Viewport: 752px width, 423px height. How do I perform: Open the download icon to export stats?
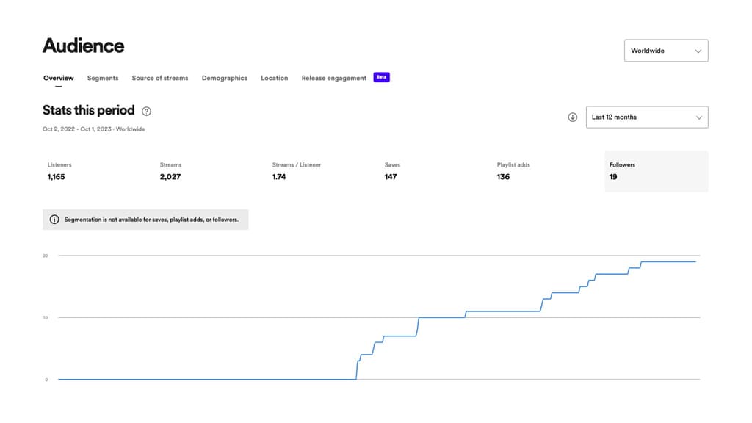pos(572,117)
